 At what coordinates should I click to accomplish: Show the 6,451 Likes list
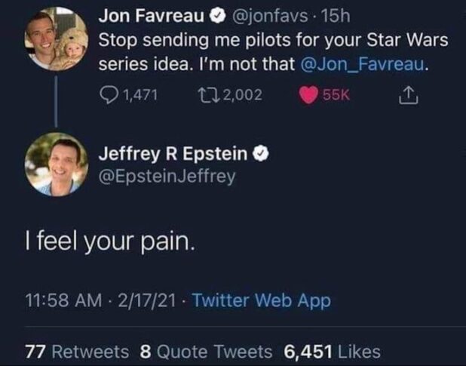332,351
